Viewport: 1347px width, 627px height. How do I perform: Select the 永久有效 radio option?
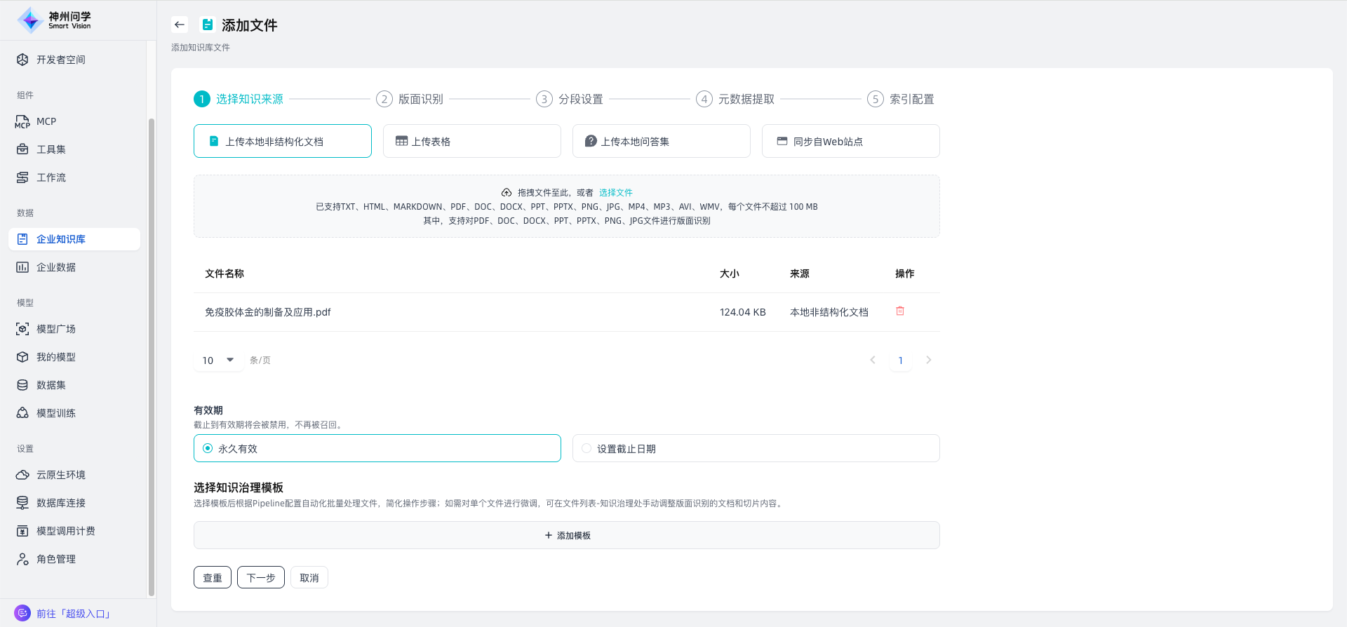tap(208, 448)
